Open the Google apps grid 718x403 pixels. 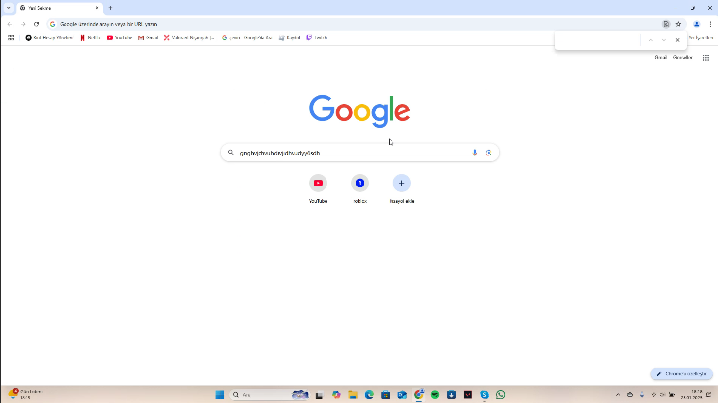706,58
